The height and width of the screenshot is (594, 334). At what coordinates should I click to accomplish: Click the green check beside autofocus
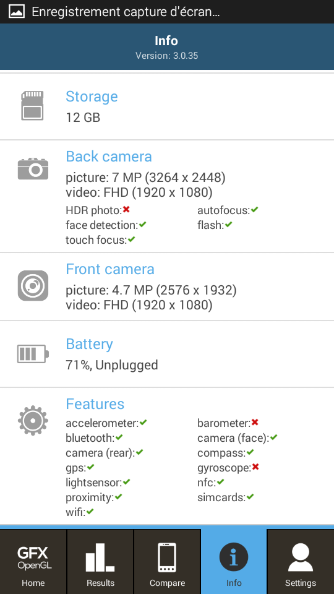point(254,209)
